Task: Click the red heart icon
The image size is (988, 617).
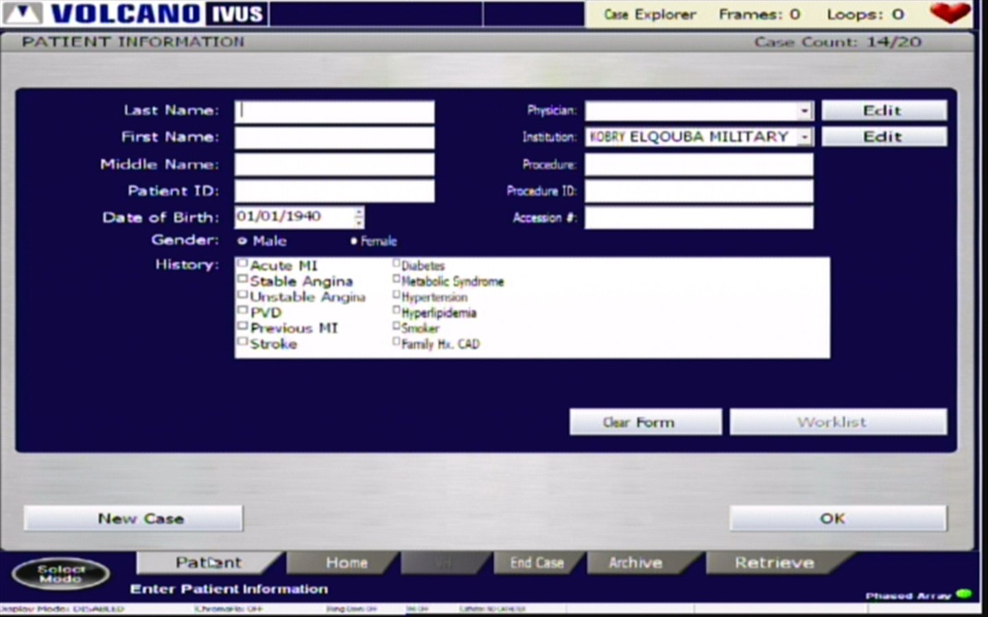Action: pyautogui.click(x=950, y=12)
